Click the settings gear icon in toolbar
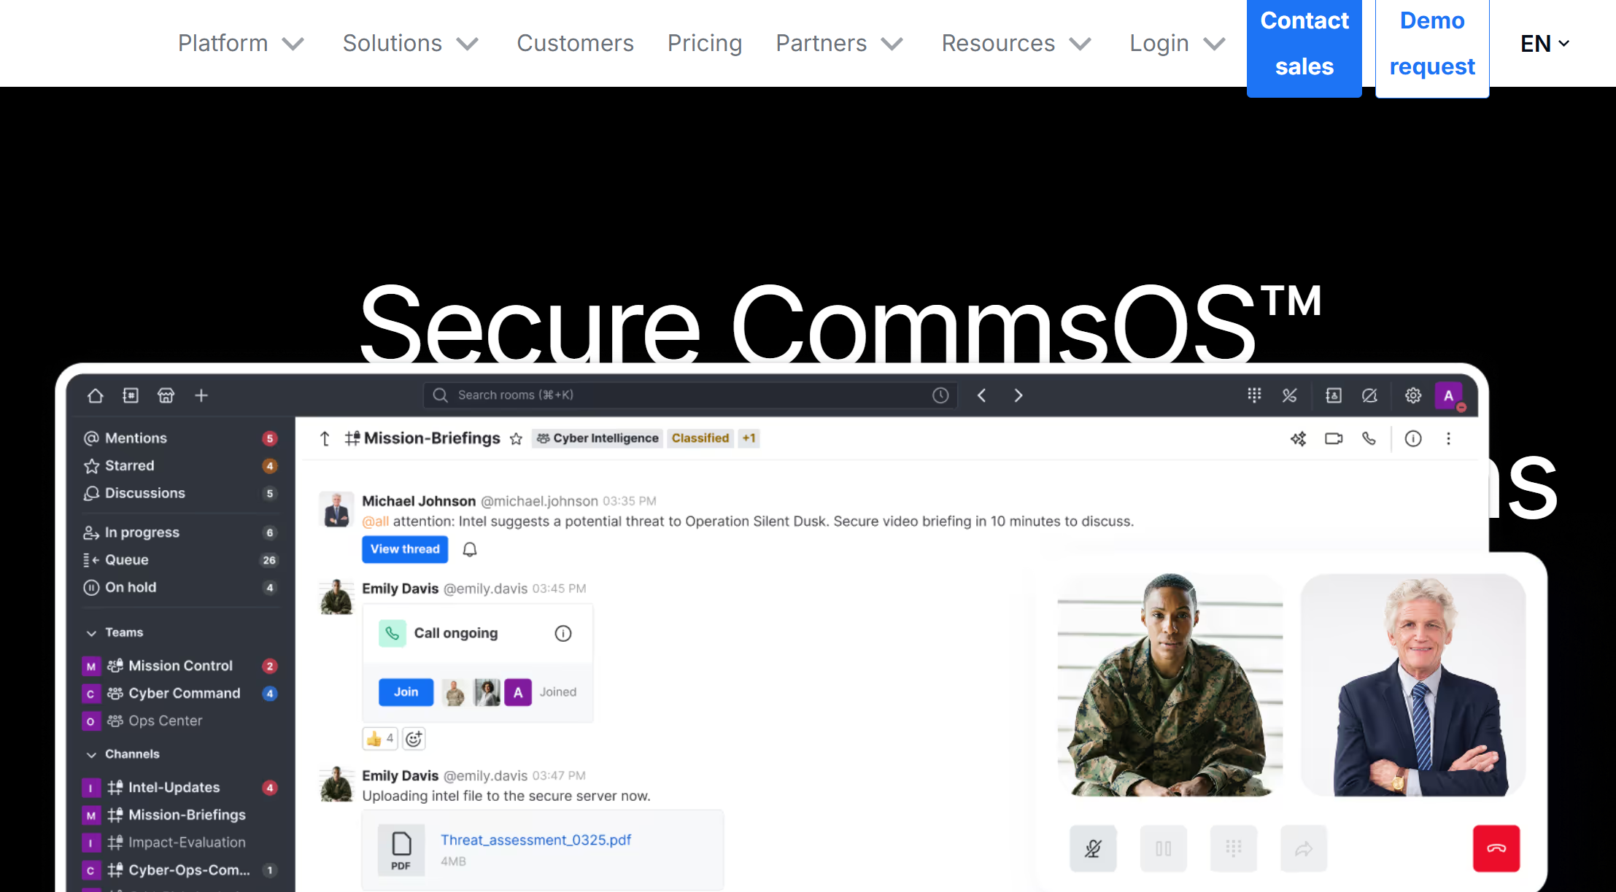Screen dimensions: 1616x892 (x=1413, y=395)
